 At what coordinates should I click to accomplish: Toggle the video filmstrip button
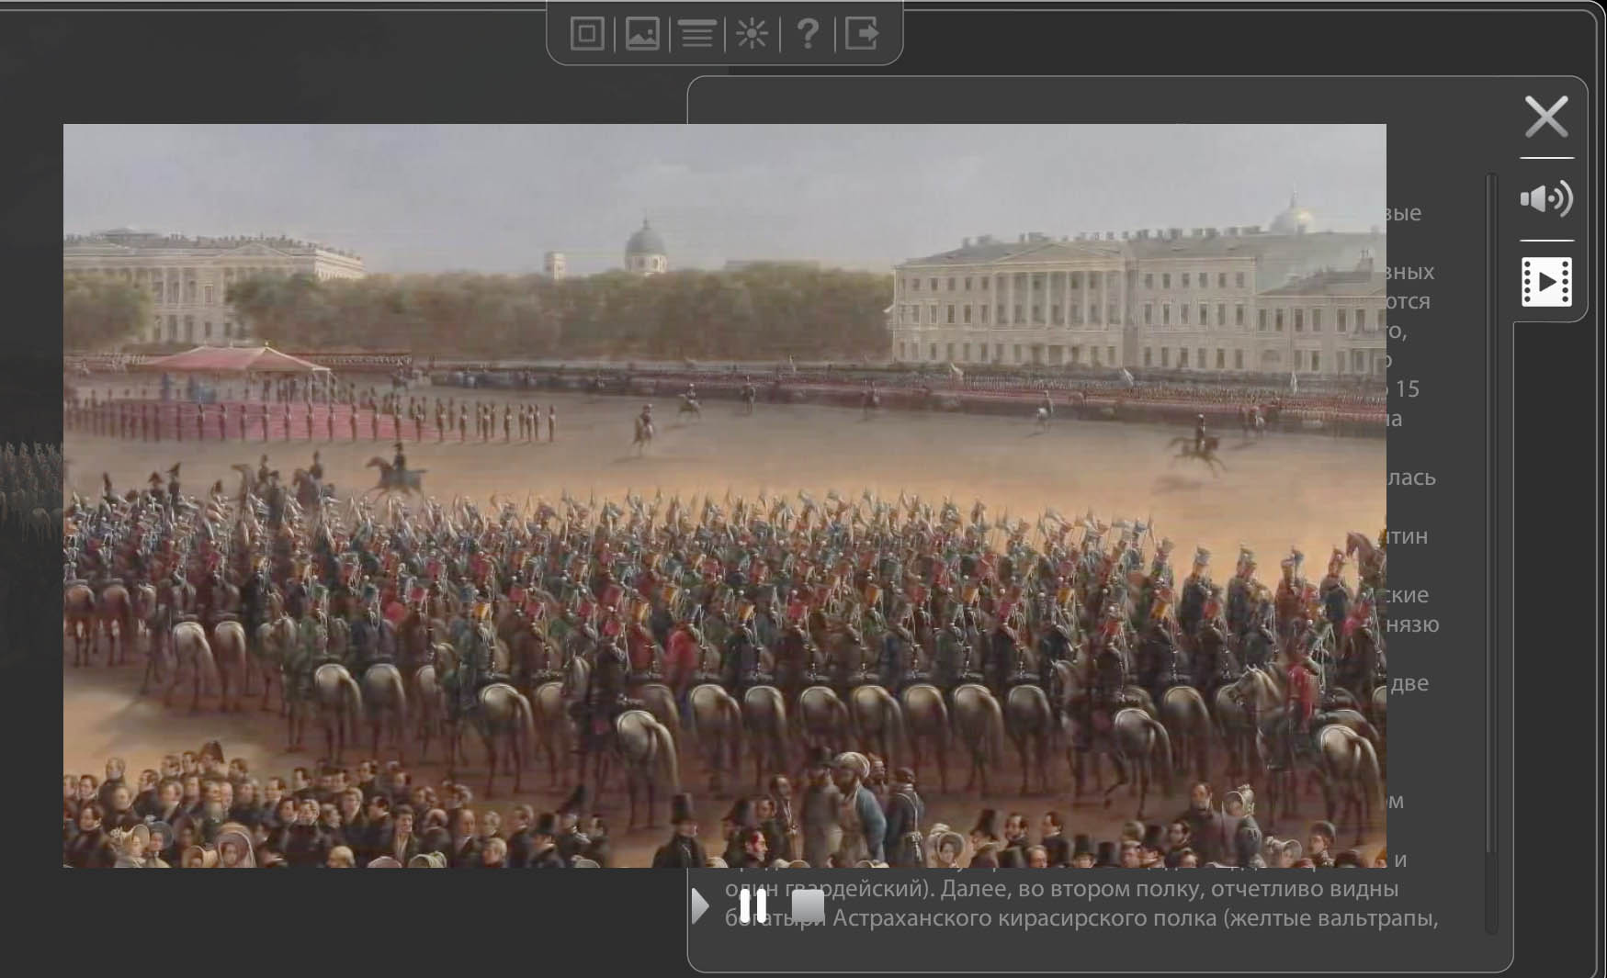[1546, 282]
